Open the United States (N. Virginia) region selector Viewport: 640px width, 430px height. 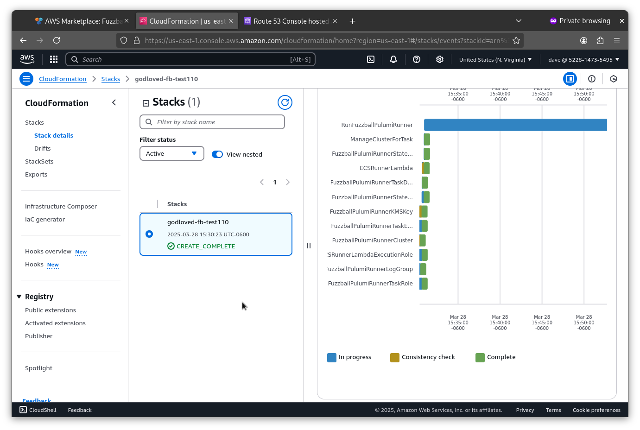tap(494, 59)
